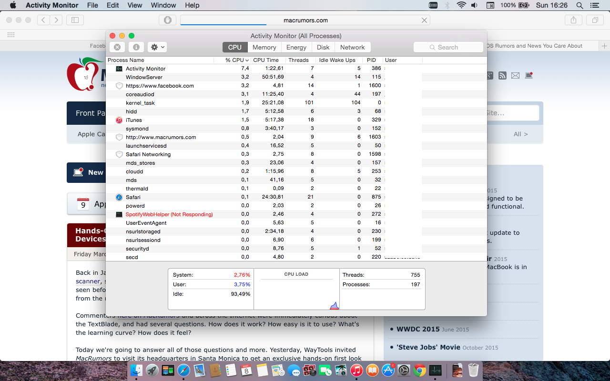This screenshot has height=381, width=610.
Task: Click the email envelope icon on MacRumors
Action: click(x=515, y=76)
